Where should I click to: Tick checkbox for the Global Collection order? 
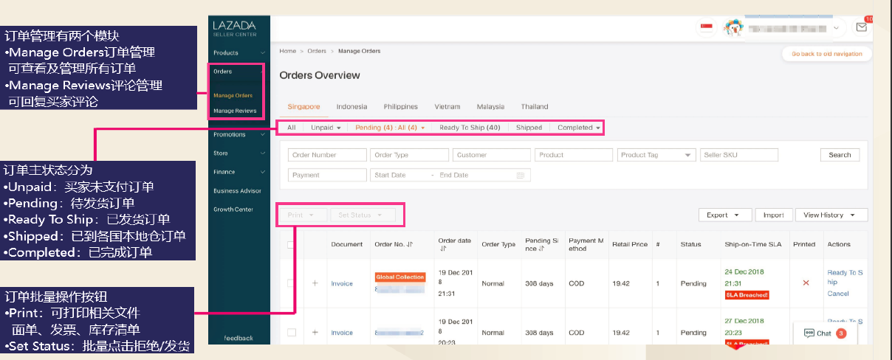(292, 283)
